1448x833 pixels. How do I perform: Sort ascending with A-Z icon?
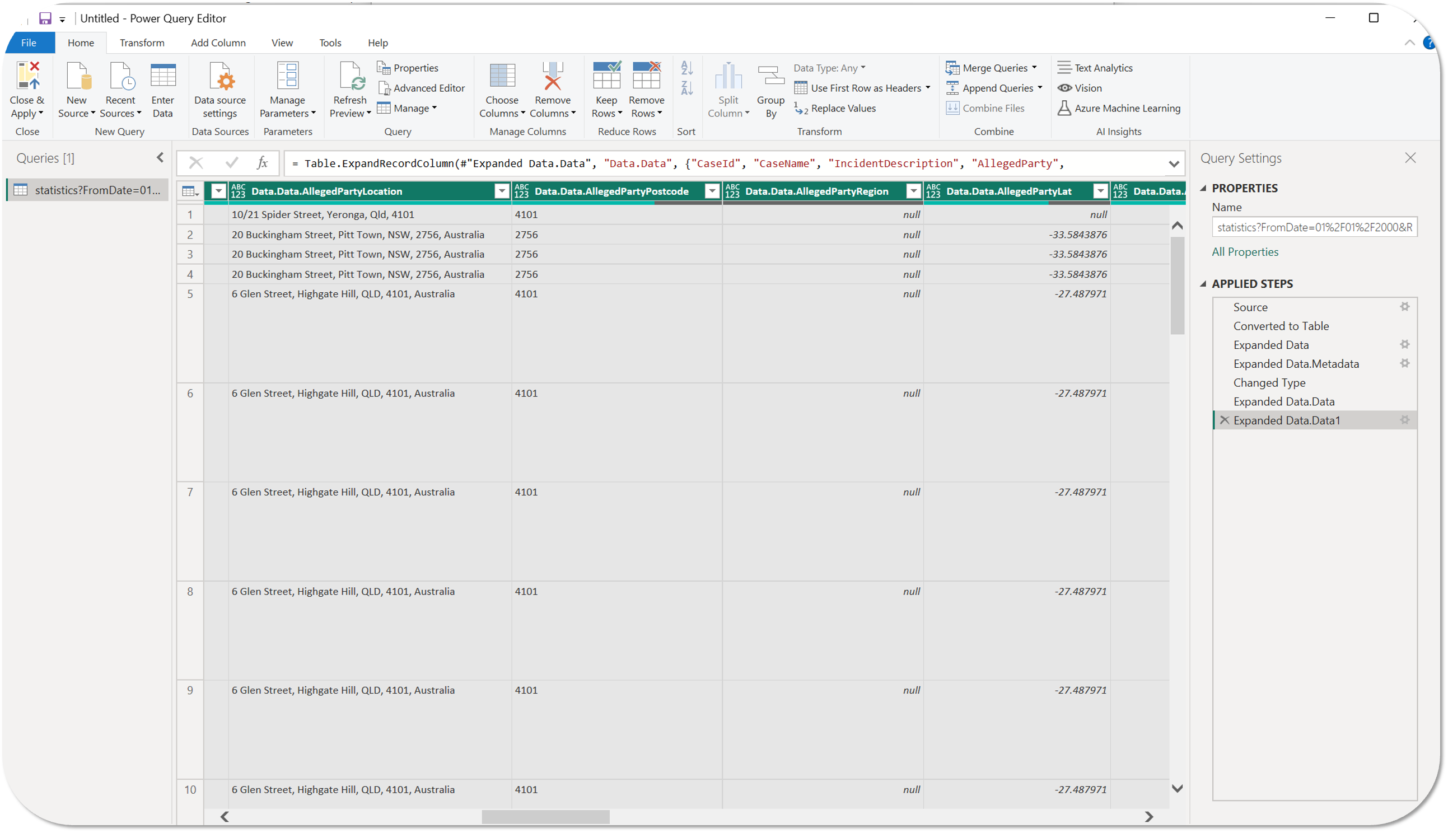tap(686, 68)
